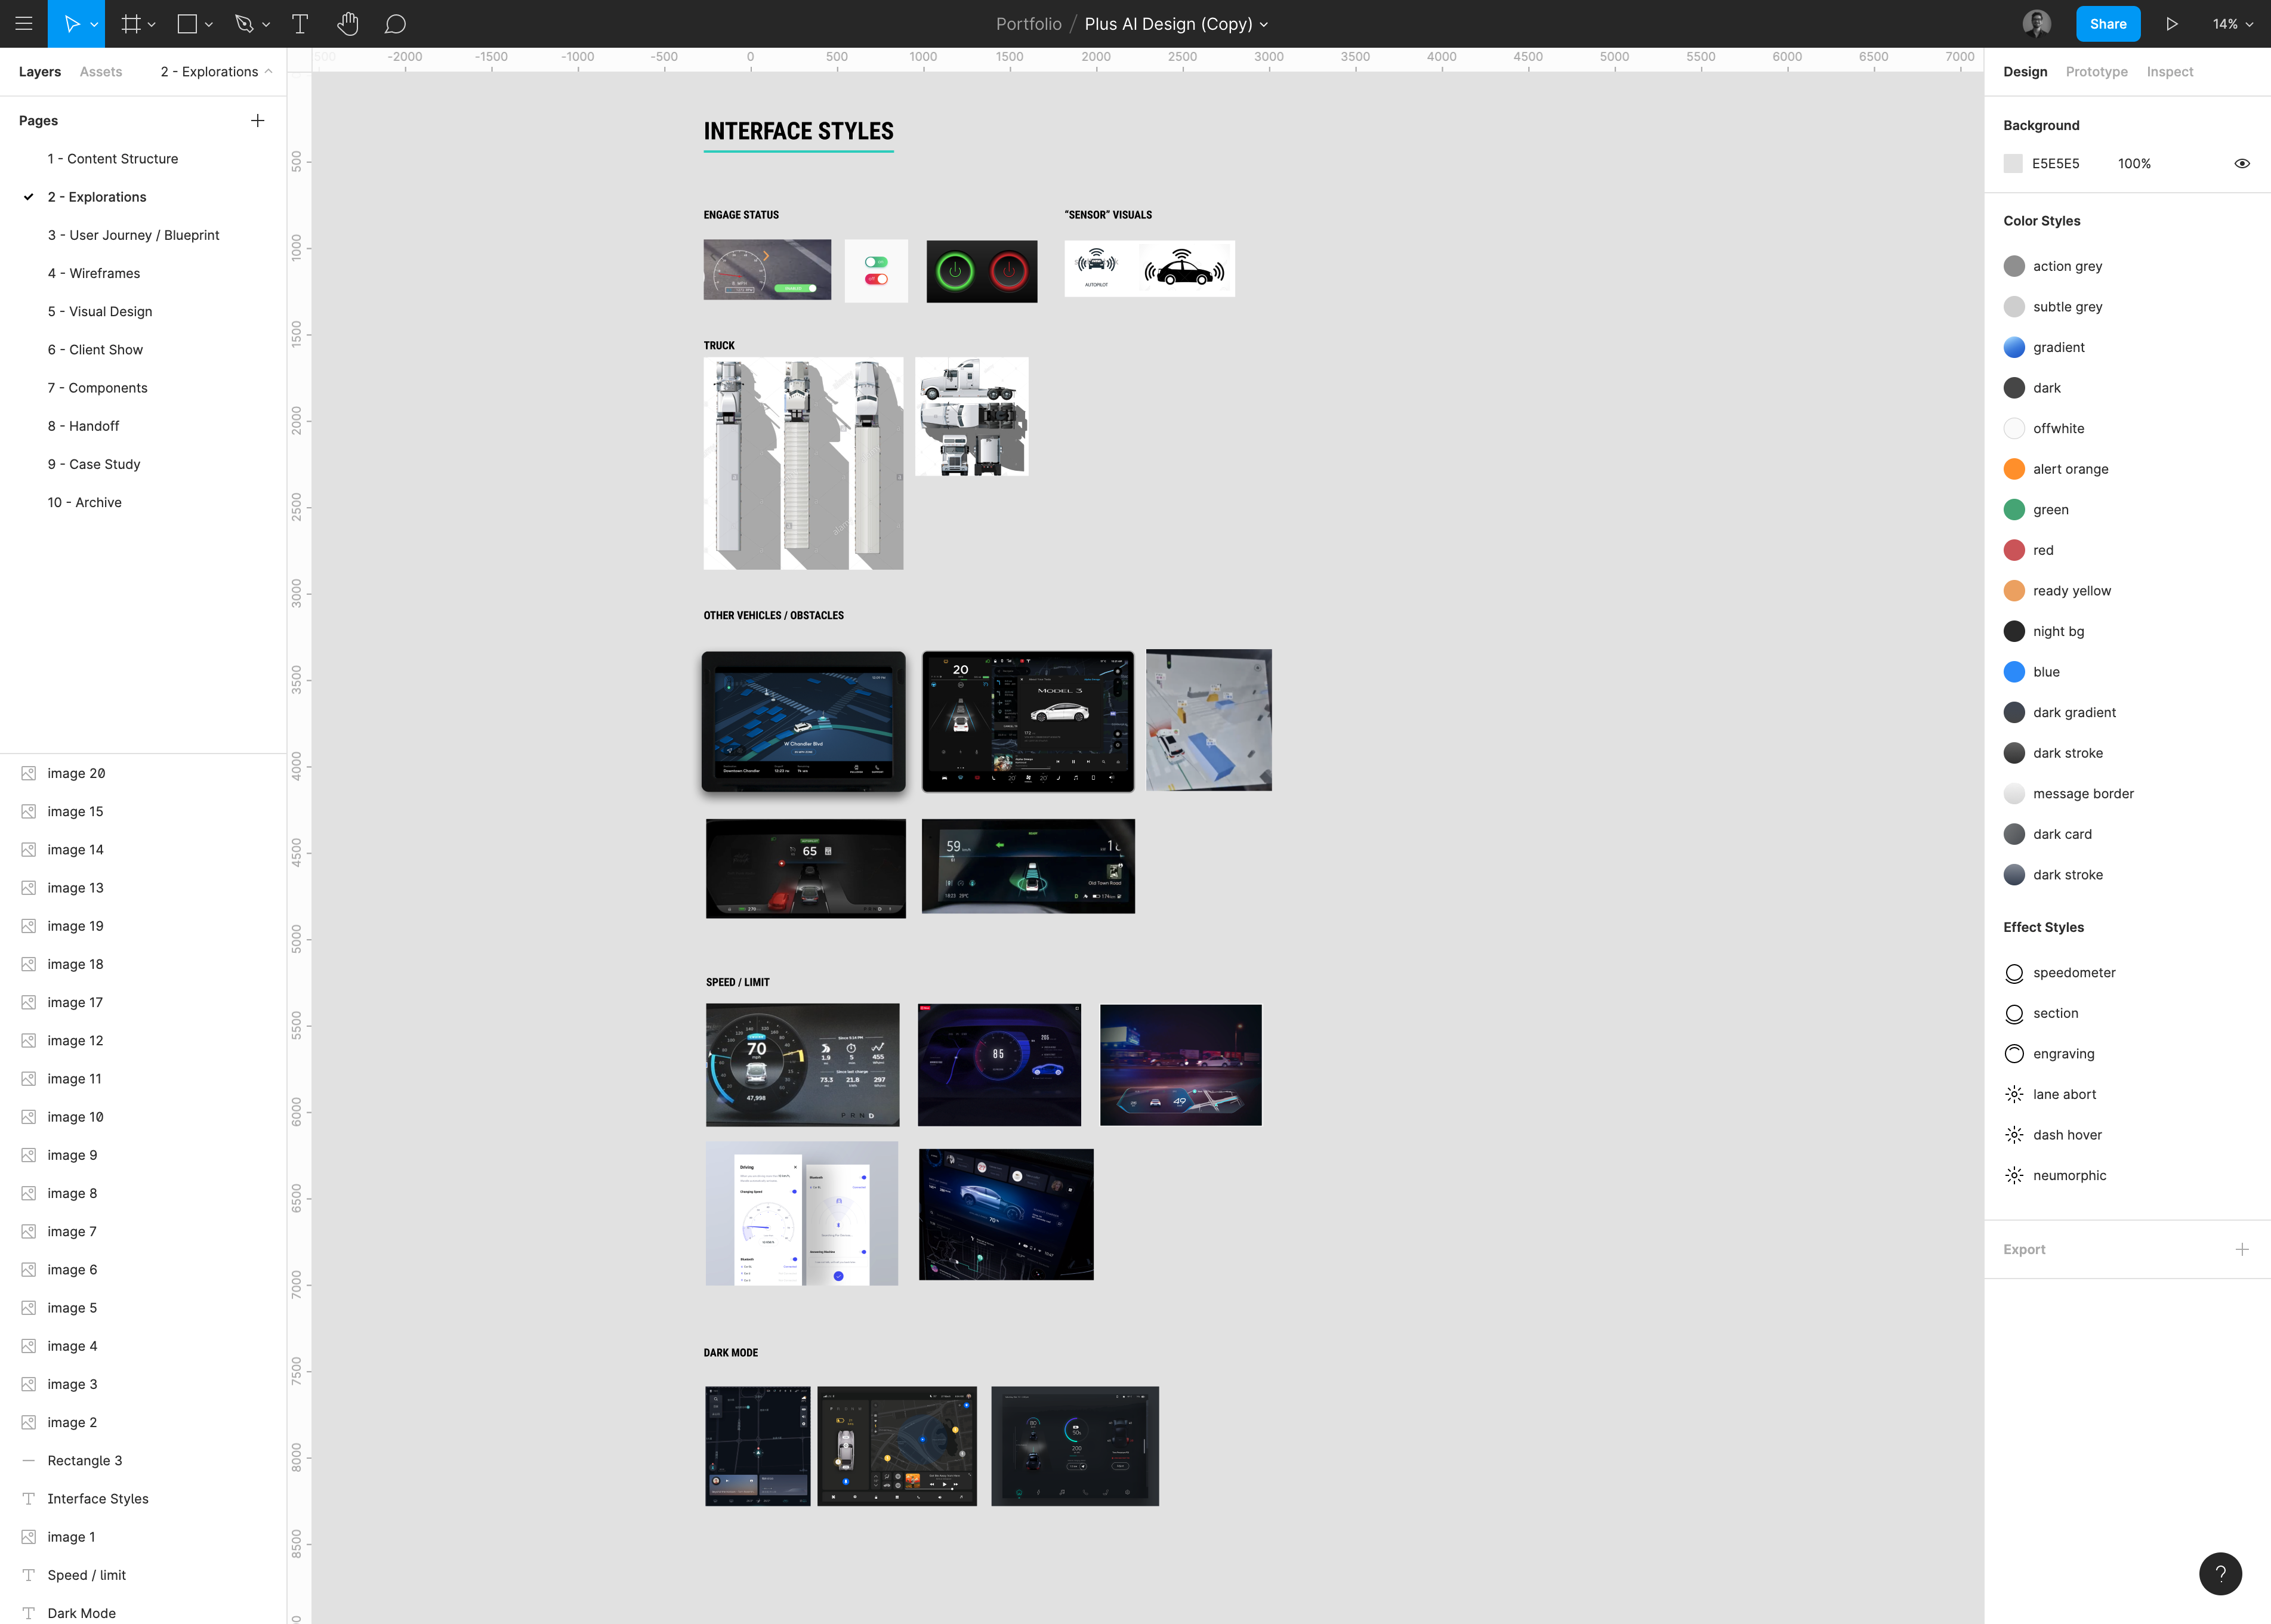Open the page name dropdown next to 2 - Explorations

[x=268, y=71]
